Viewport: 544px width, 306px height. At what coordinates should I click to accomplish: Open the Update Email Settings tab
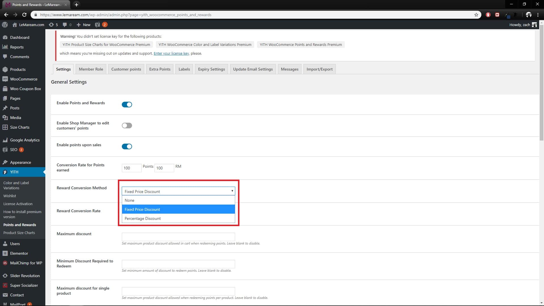[x=253, y=69]
